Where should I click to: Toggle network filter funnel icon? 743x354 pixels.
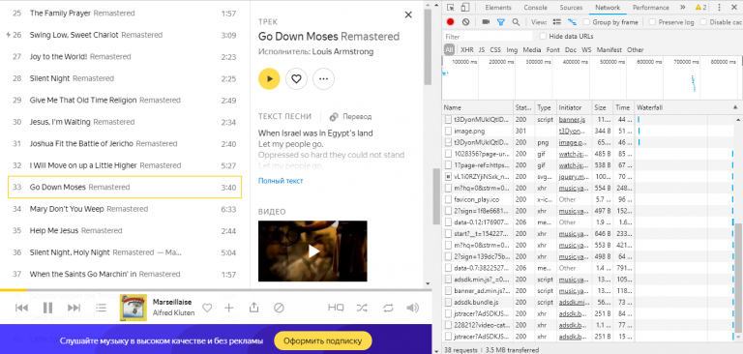[501, 22]
